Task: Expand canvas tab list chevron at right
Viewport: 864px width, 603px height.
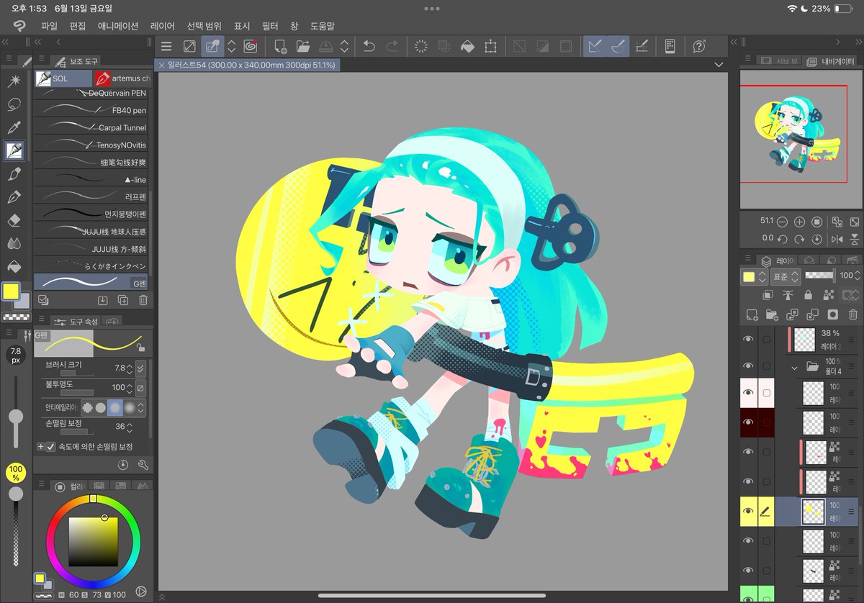Action: click(719, 65)
